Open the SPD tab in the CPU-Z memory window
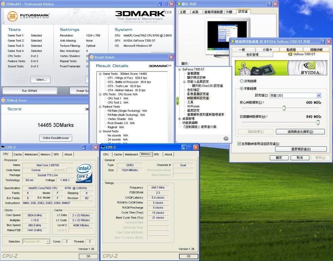The image size is (333, 261). pyautogui.click(x=156, y=154)
